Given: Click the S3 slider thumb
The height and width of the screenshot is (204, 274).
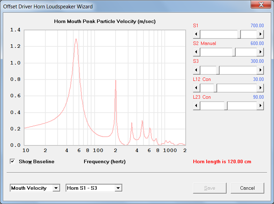Looking at the screenshot, I should tap(218, 70).
